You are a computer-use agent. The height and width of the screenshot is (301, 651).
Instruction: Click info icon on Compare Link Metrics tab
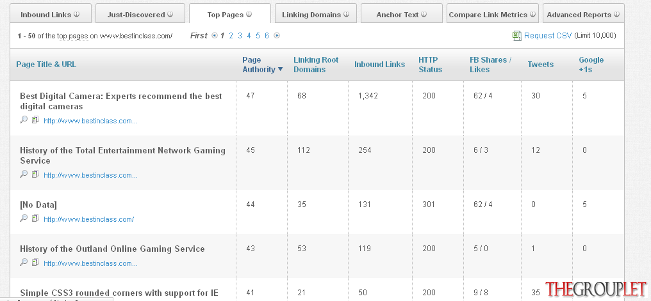(532, 14)
